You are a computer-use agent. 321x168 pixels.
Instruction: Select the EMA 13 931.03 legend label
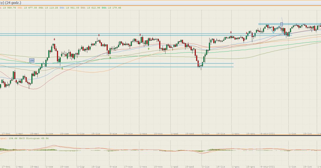[x=69, y=8]
